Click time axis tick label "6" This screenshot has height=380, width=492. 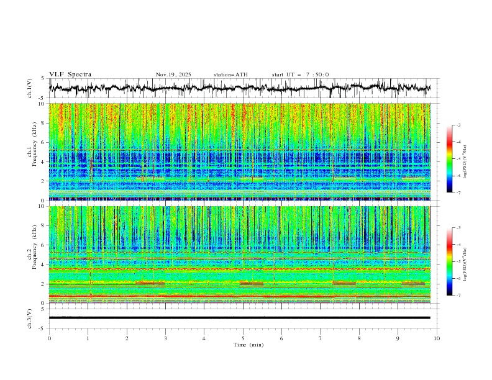click(281, 338)
